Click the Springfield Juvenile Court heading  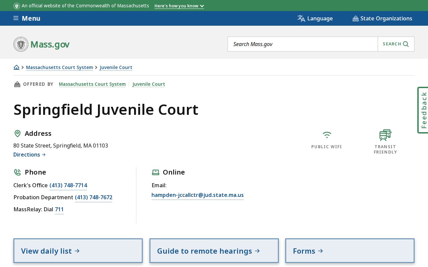106,110
